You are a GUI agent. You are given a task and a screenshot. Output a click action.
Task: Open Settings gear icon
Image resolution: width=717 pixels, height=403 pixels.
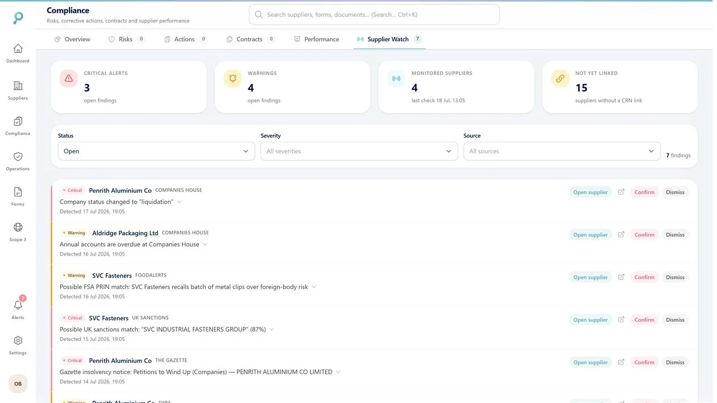18,340
